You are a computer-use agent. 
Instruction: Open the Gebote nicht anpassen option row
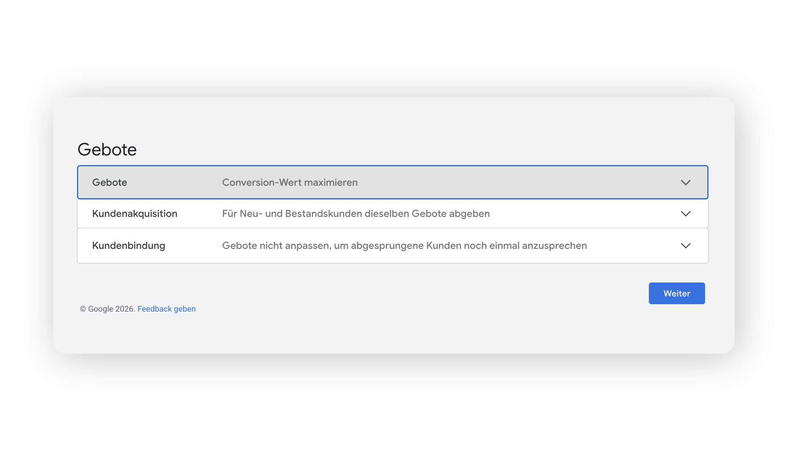pos(392,246)
